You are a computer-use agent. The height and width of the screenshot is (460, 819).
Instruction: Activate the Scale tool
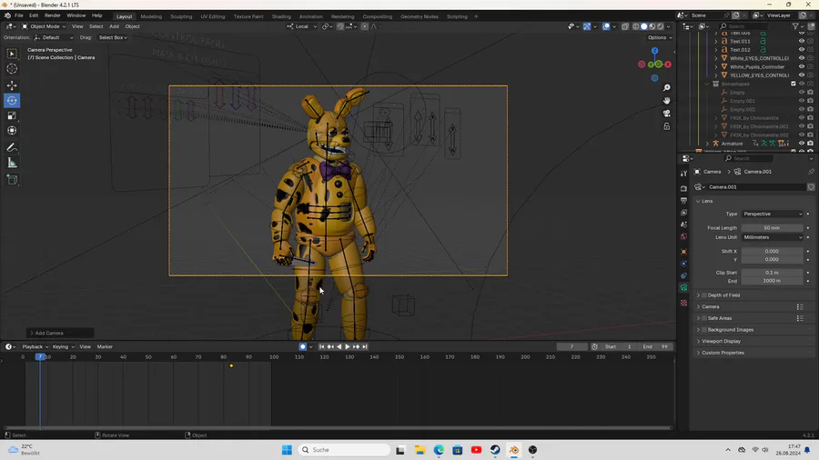pyautogui.click(x=12, y=115)
